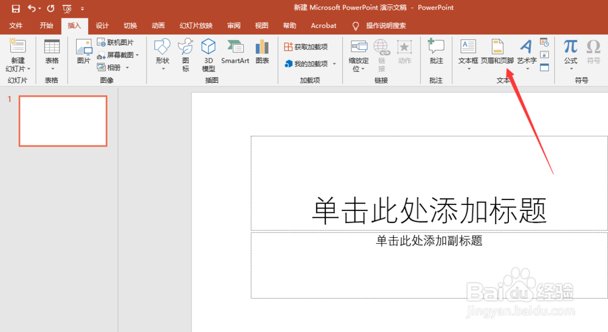Insert a 批注 comment
Image resolution: width=608 pixels, height=332 pixels.
click(436, 52)
